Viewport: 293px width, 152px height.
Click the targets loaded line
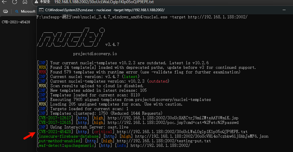tap(83, 109)
